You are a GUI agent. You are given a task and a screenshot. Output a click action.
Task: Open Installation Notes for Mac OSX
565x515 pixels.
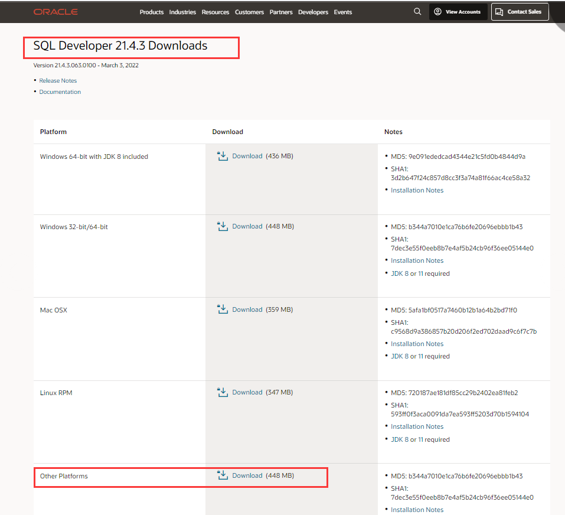pos(417,344)
